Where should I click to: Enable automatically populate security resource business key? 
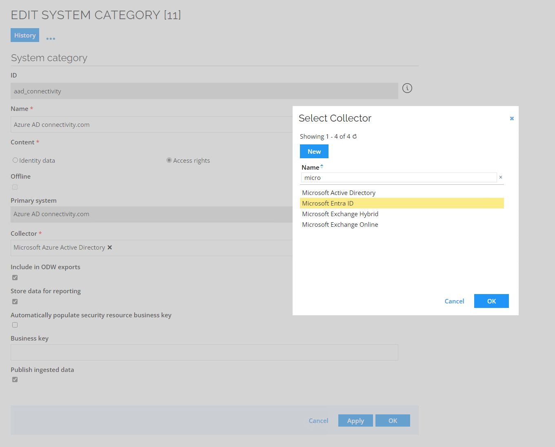(x=15, y=325)
